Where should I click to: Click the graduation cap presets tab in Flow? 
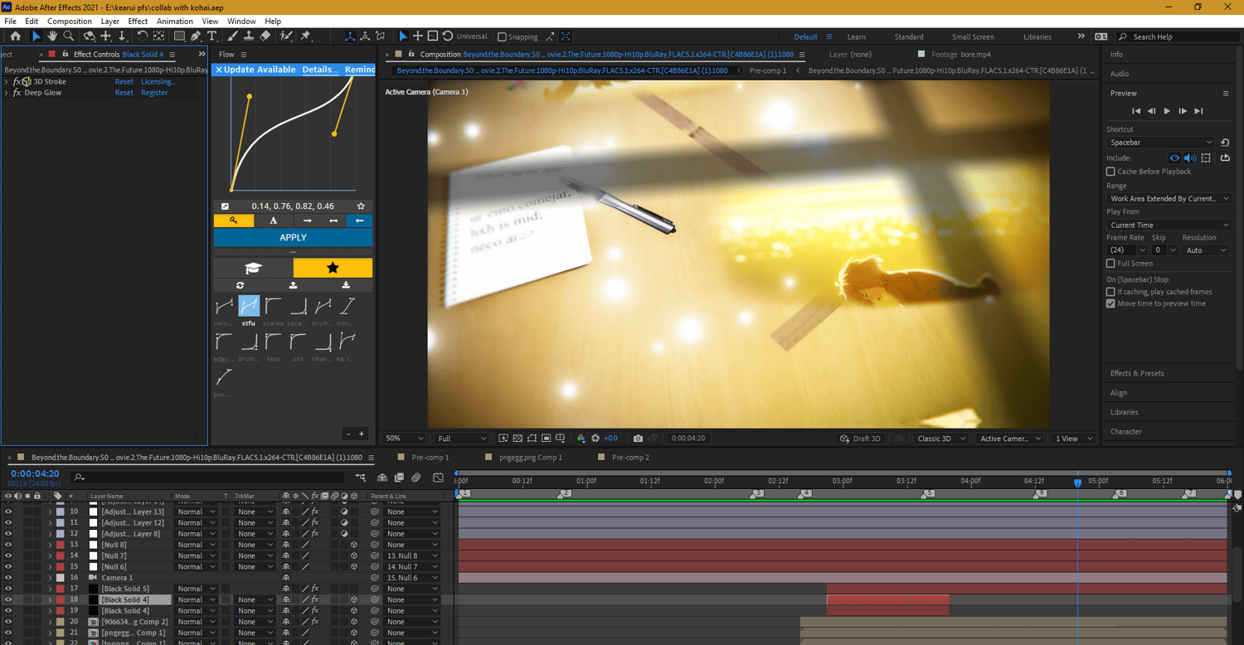tap(253, 268)
